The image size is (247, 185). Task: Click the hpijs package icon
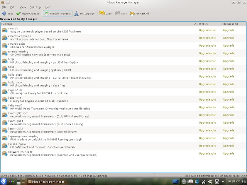(5, 61)
